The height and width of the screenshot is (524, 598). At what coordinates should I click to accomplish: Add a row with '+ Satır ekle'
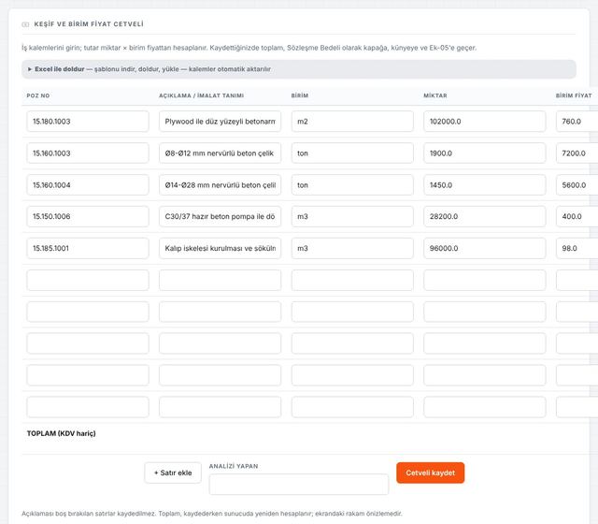coord(173,473)
